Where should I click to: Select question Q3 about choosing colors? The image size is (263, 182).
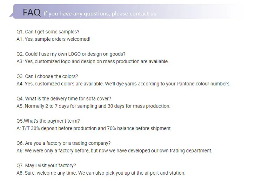click(x=47, y=76)
